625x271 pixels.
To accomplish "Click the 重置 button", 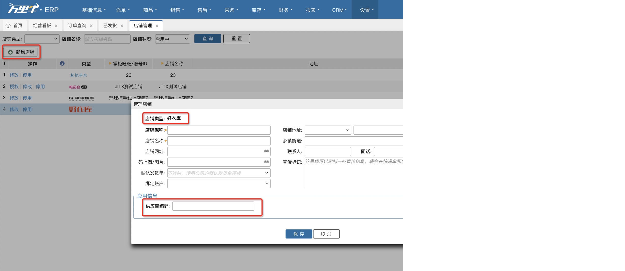I will [x=237, y=39].
